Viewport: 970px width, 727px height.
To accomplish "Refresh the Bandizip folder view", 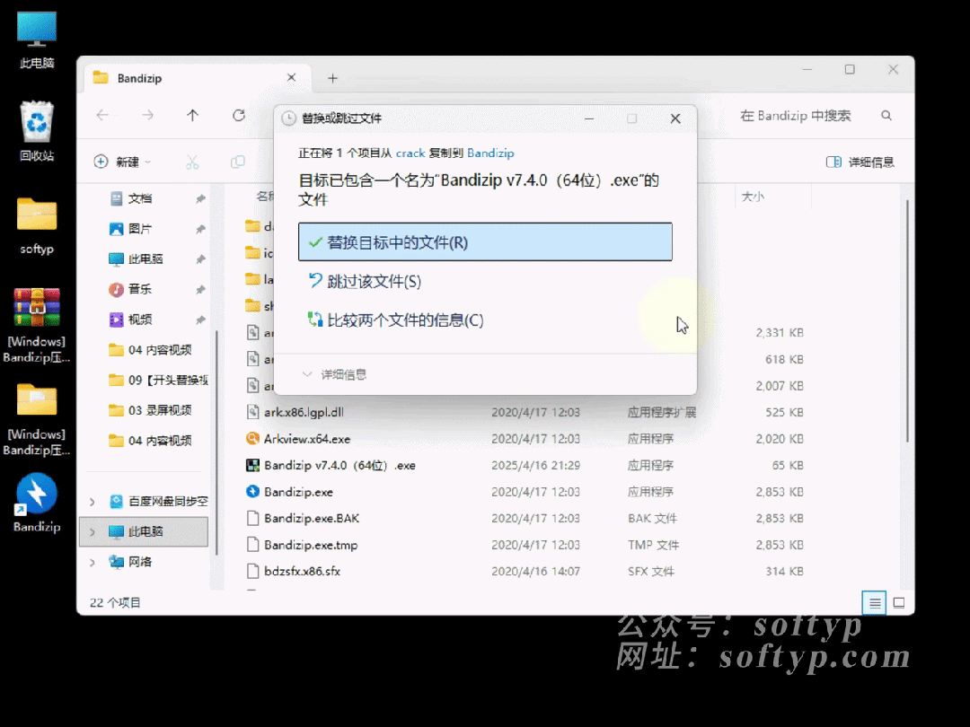I will [x=239, y=115].
